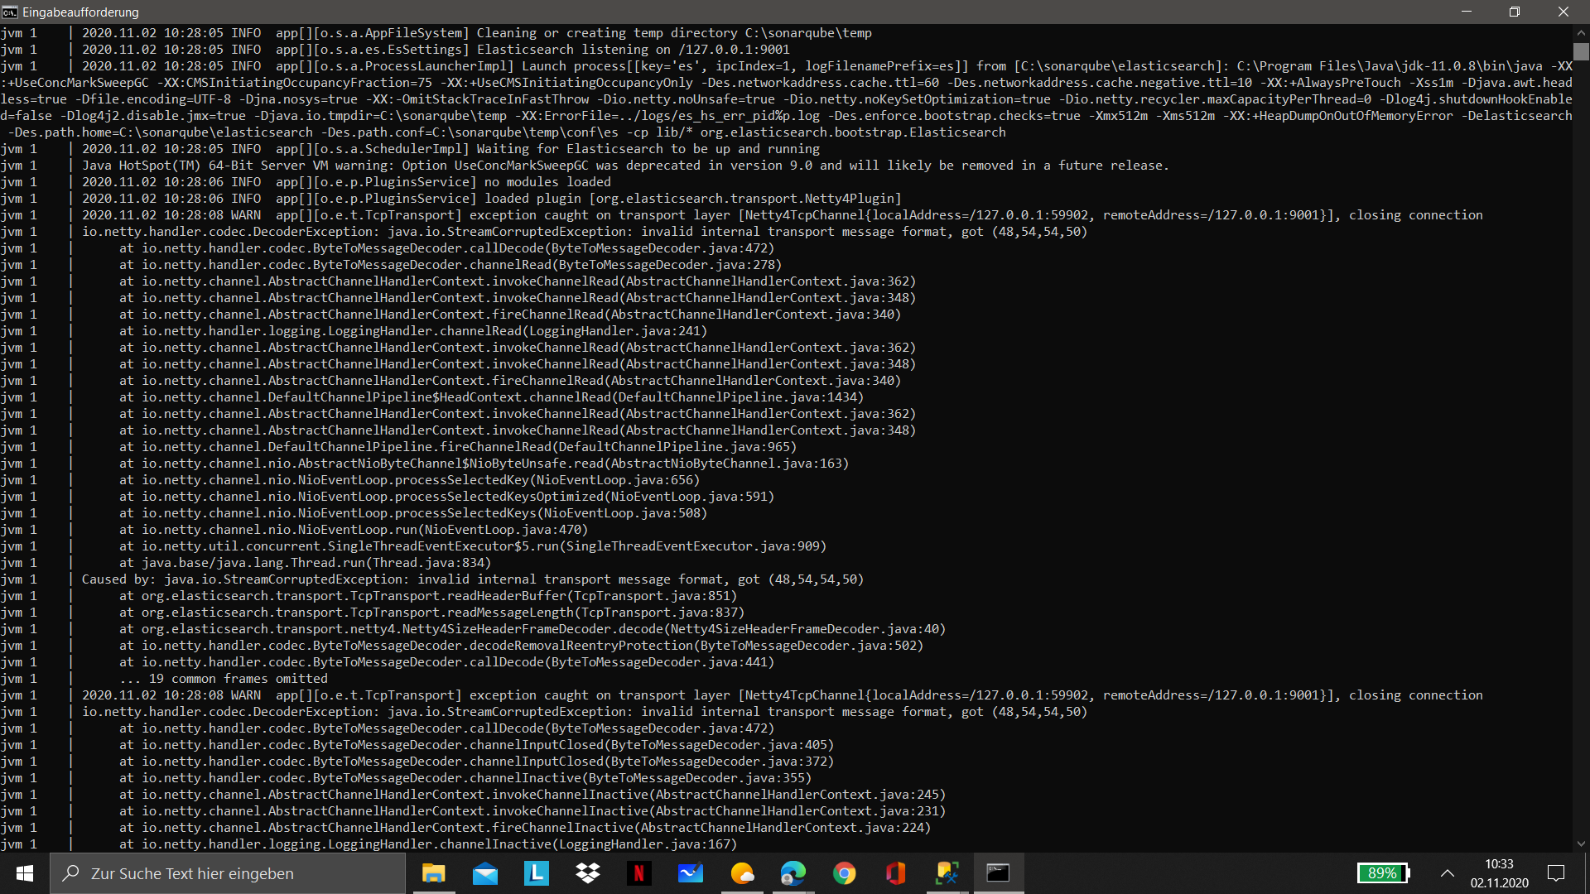Screen dimensions: 1590x894
Task: Open the Mail app in taskbar
Action: pyautogui.click(x=485, y=873)
